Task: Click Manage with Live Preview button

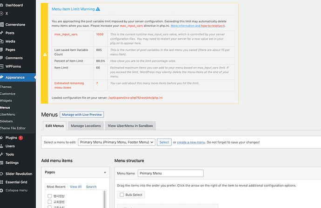Action: [x=82, y=115]
